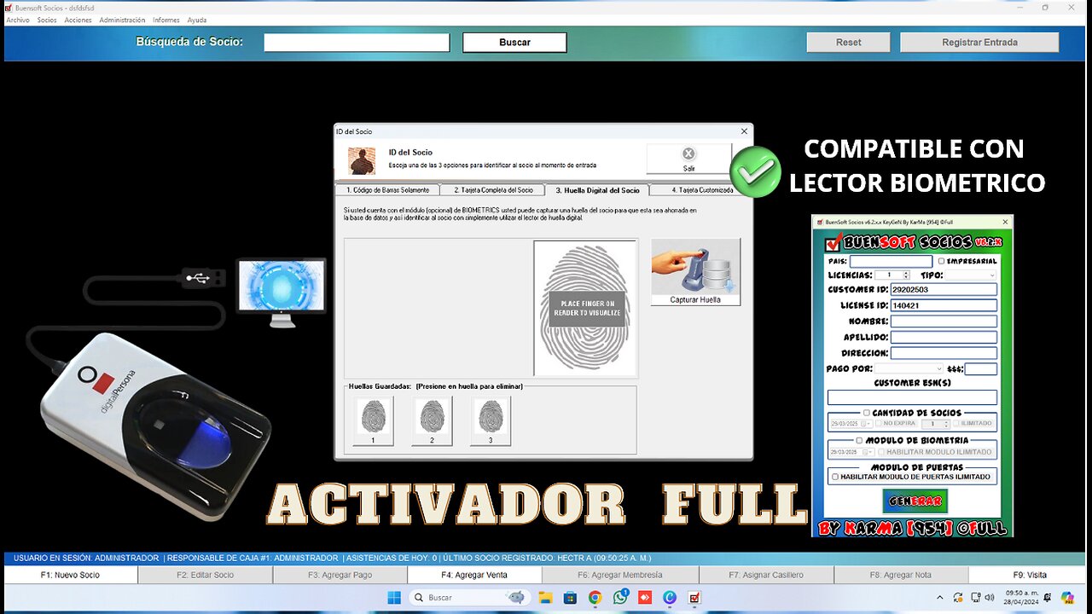Toggle HABILITAR MODULO ILIMITADO checkbox
The width and height of the screenshot is (1092, 614).
pos(882,451)
